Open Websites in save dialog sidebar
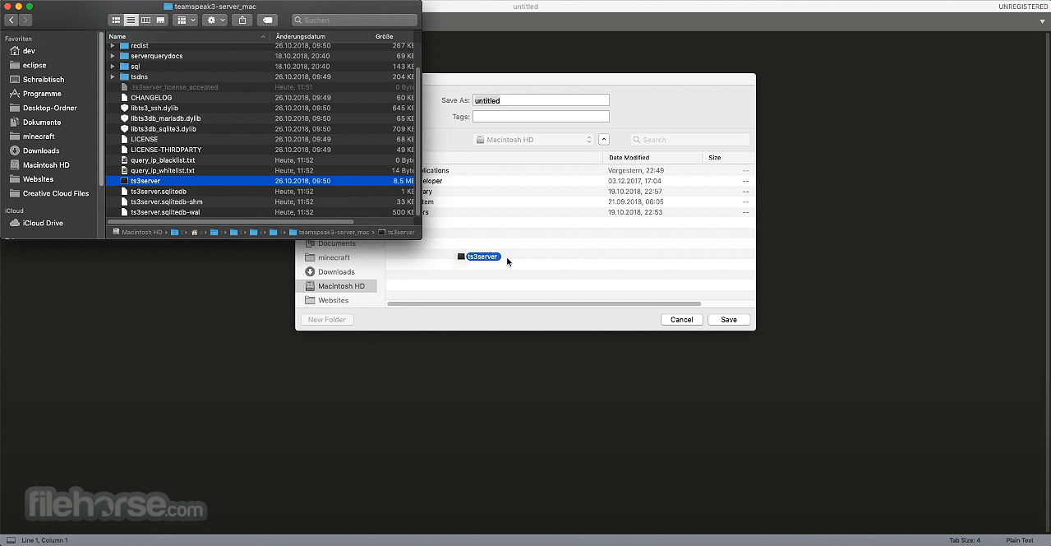The height and width of the screenshot is (546, 1051). tap(333, 300)
